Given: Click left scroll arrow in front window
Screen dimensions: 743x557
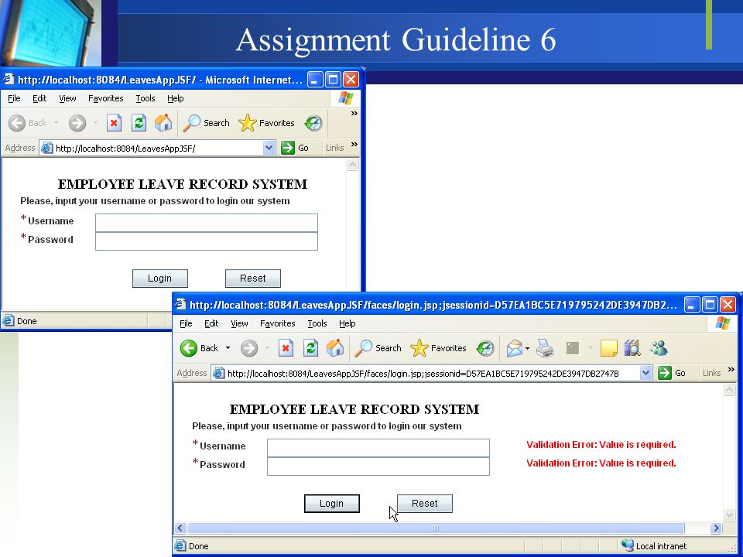Looking at the screenshot, I should click(180, 528).
